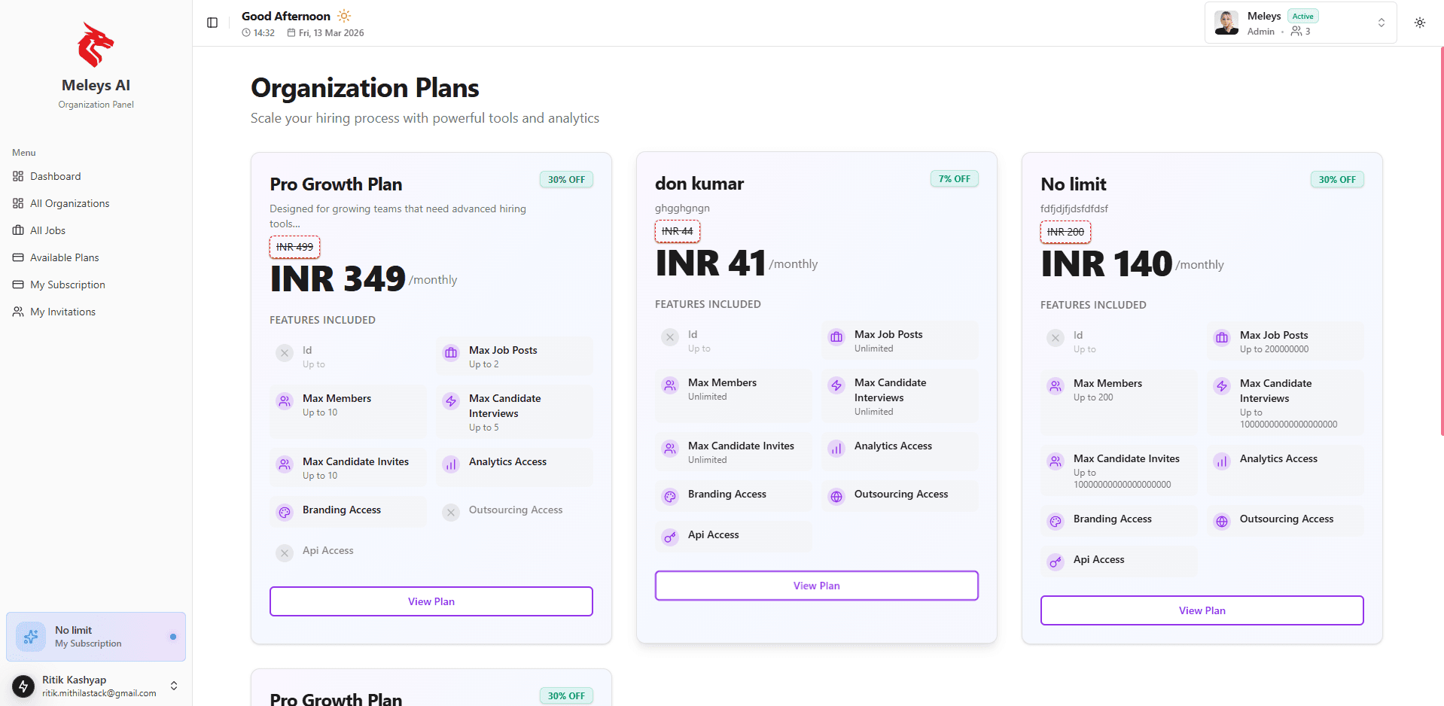Click the Max Members icon in the No limit card
Screen dimensions: 1444x706
[x=1056, y=386]
